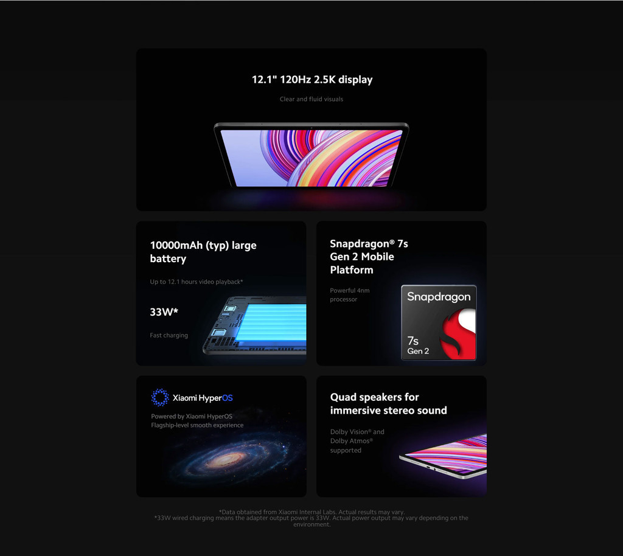Click the '*33W wired charging means' footnote
The width and height of the screenshot is (623, 556).
pyautogui.click(x=311, y=521)
